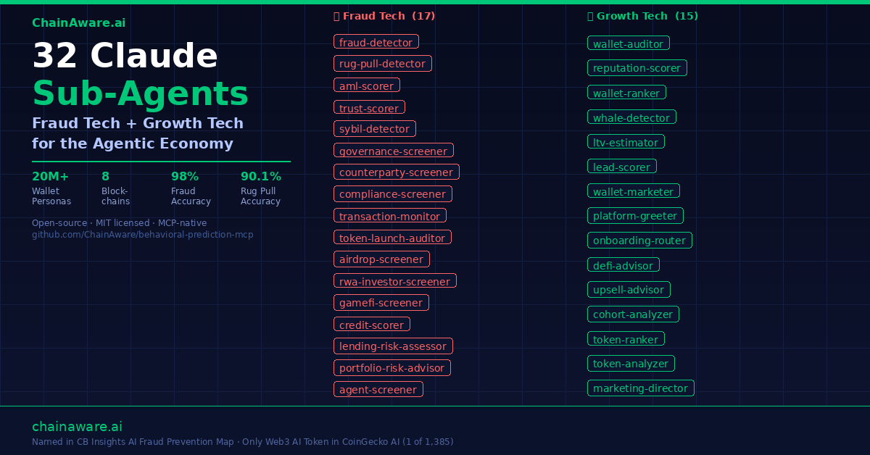Click the 'Named in CB Insights' footer text
Viewport: 870px width, 455px height.
[x=242, y=442]
